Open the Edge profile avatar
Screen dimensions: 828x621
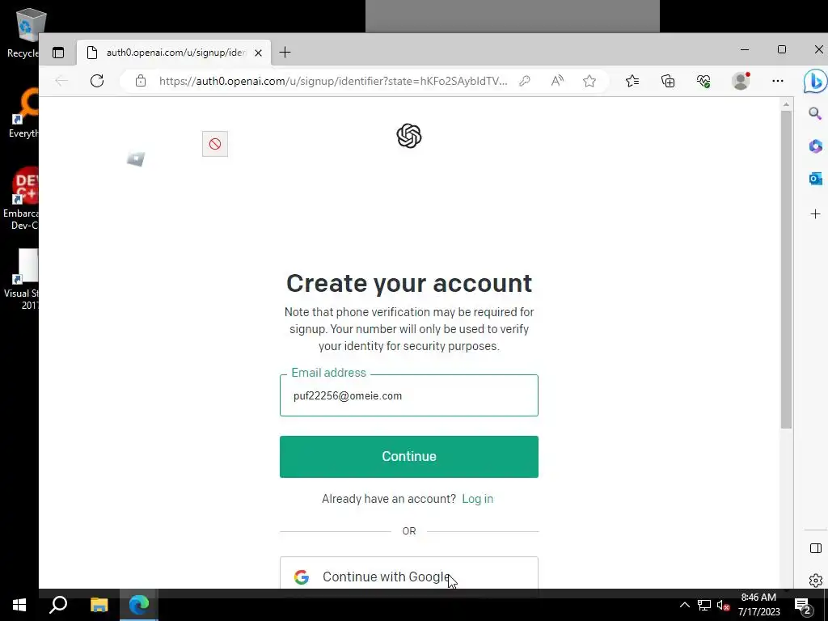(741, 81)
